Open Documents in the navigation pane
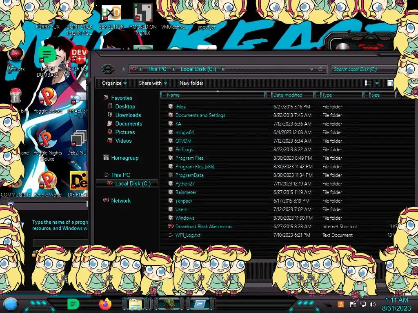The width and height of the screenshot is (418, 313). tap(129, 123)
